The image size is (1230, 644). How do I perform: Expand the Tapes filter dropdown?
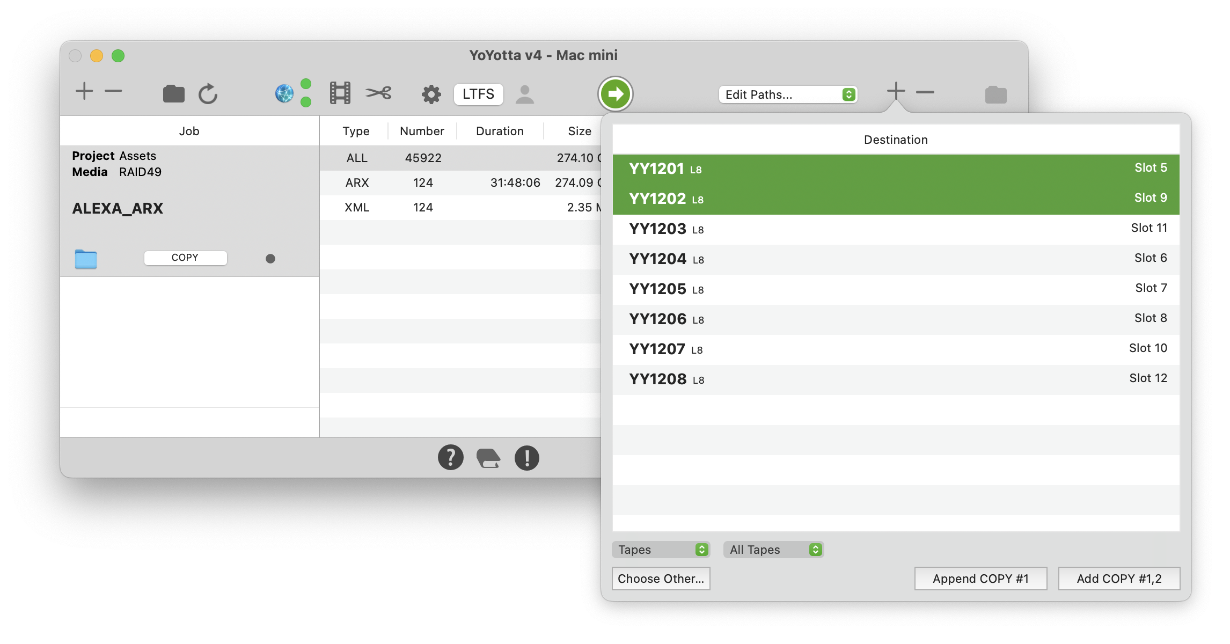click(661, 550)
